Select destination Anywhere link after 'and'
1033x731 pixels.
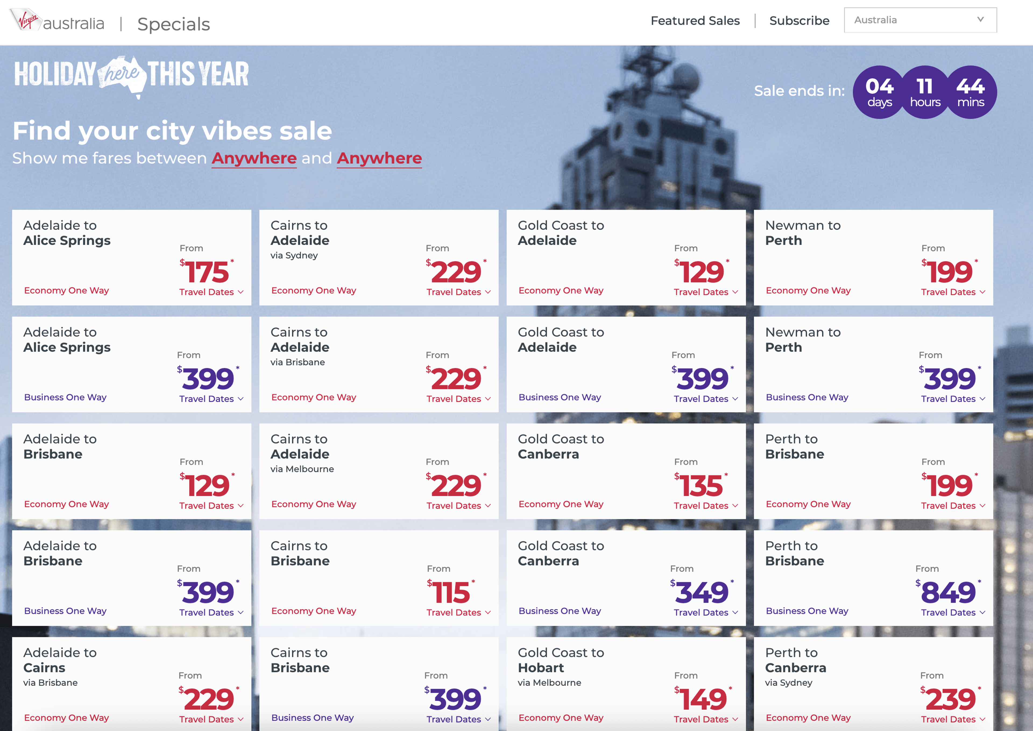[x=379, y=158]
